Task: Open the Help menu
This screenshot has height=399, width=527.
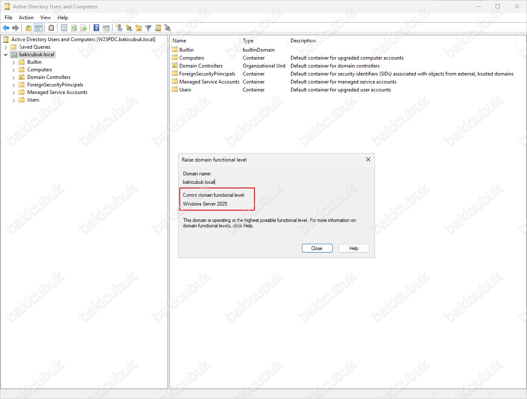Action: 63,18
